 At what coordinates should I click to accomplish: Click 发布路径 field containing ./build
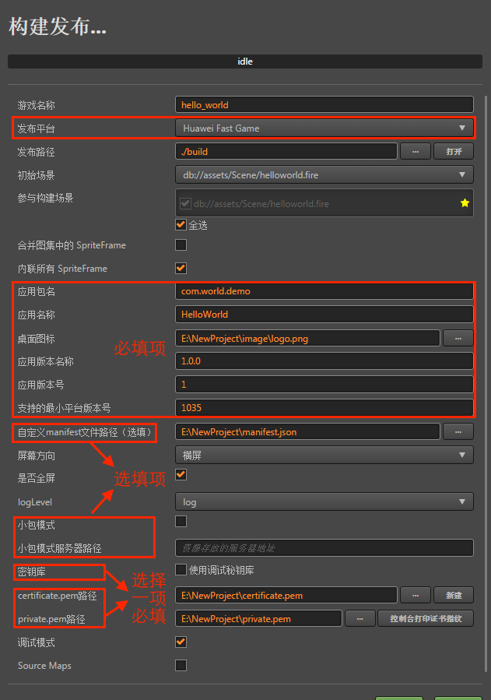point(286,151)
